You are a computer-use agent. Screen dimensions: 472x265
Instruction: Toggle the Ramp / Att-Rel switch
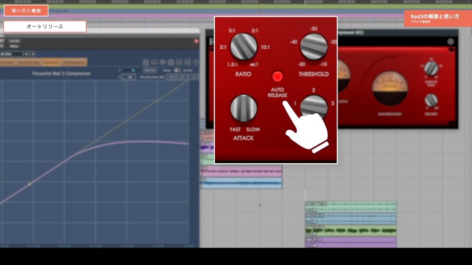pos(177,70)
